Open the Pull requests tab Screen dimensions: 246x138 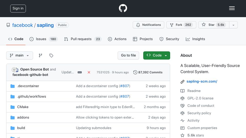tap(83, 39)
